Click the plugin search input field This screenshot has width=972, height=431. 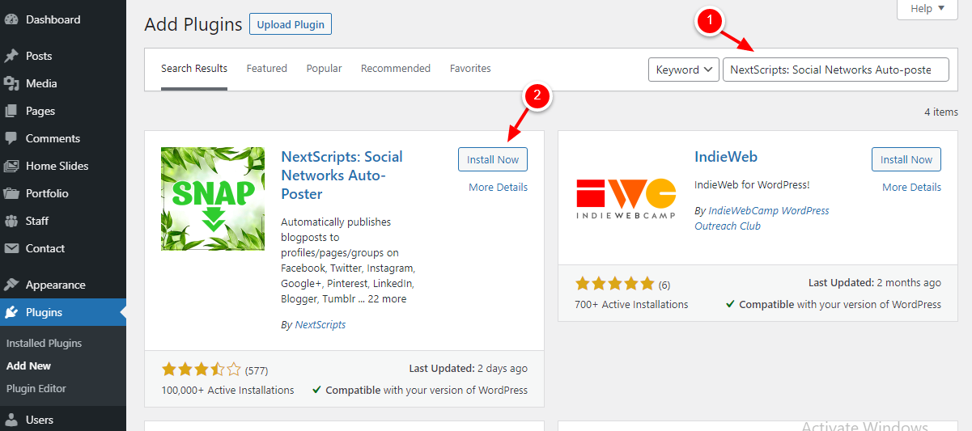point(834,70)
